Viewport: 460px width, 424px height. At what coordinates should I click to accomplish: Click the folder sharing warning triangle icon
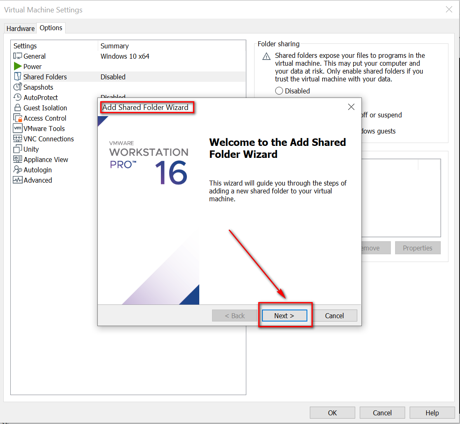click(x=267, y=56)
